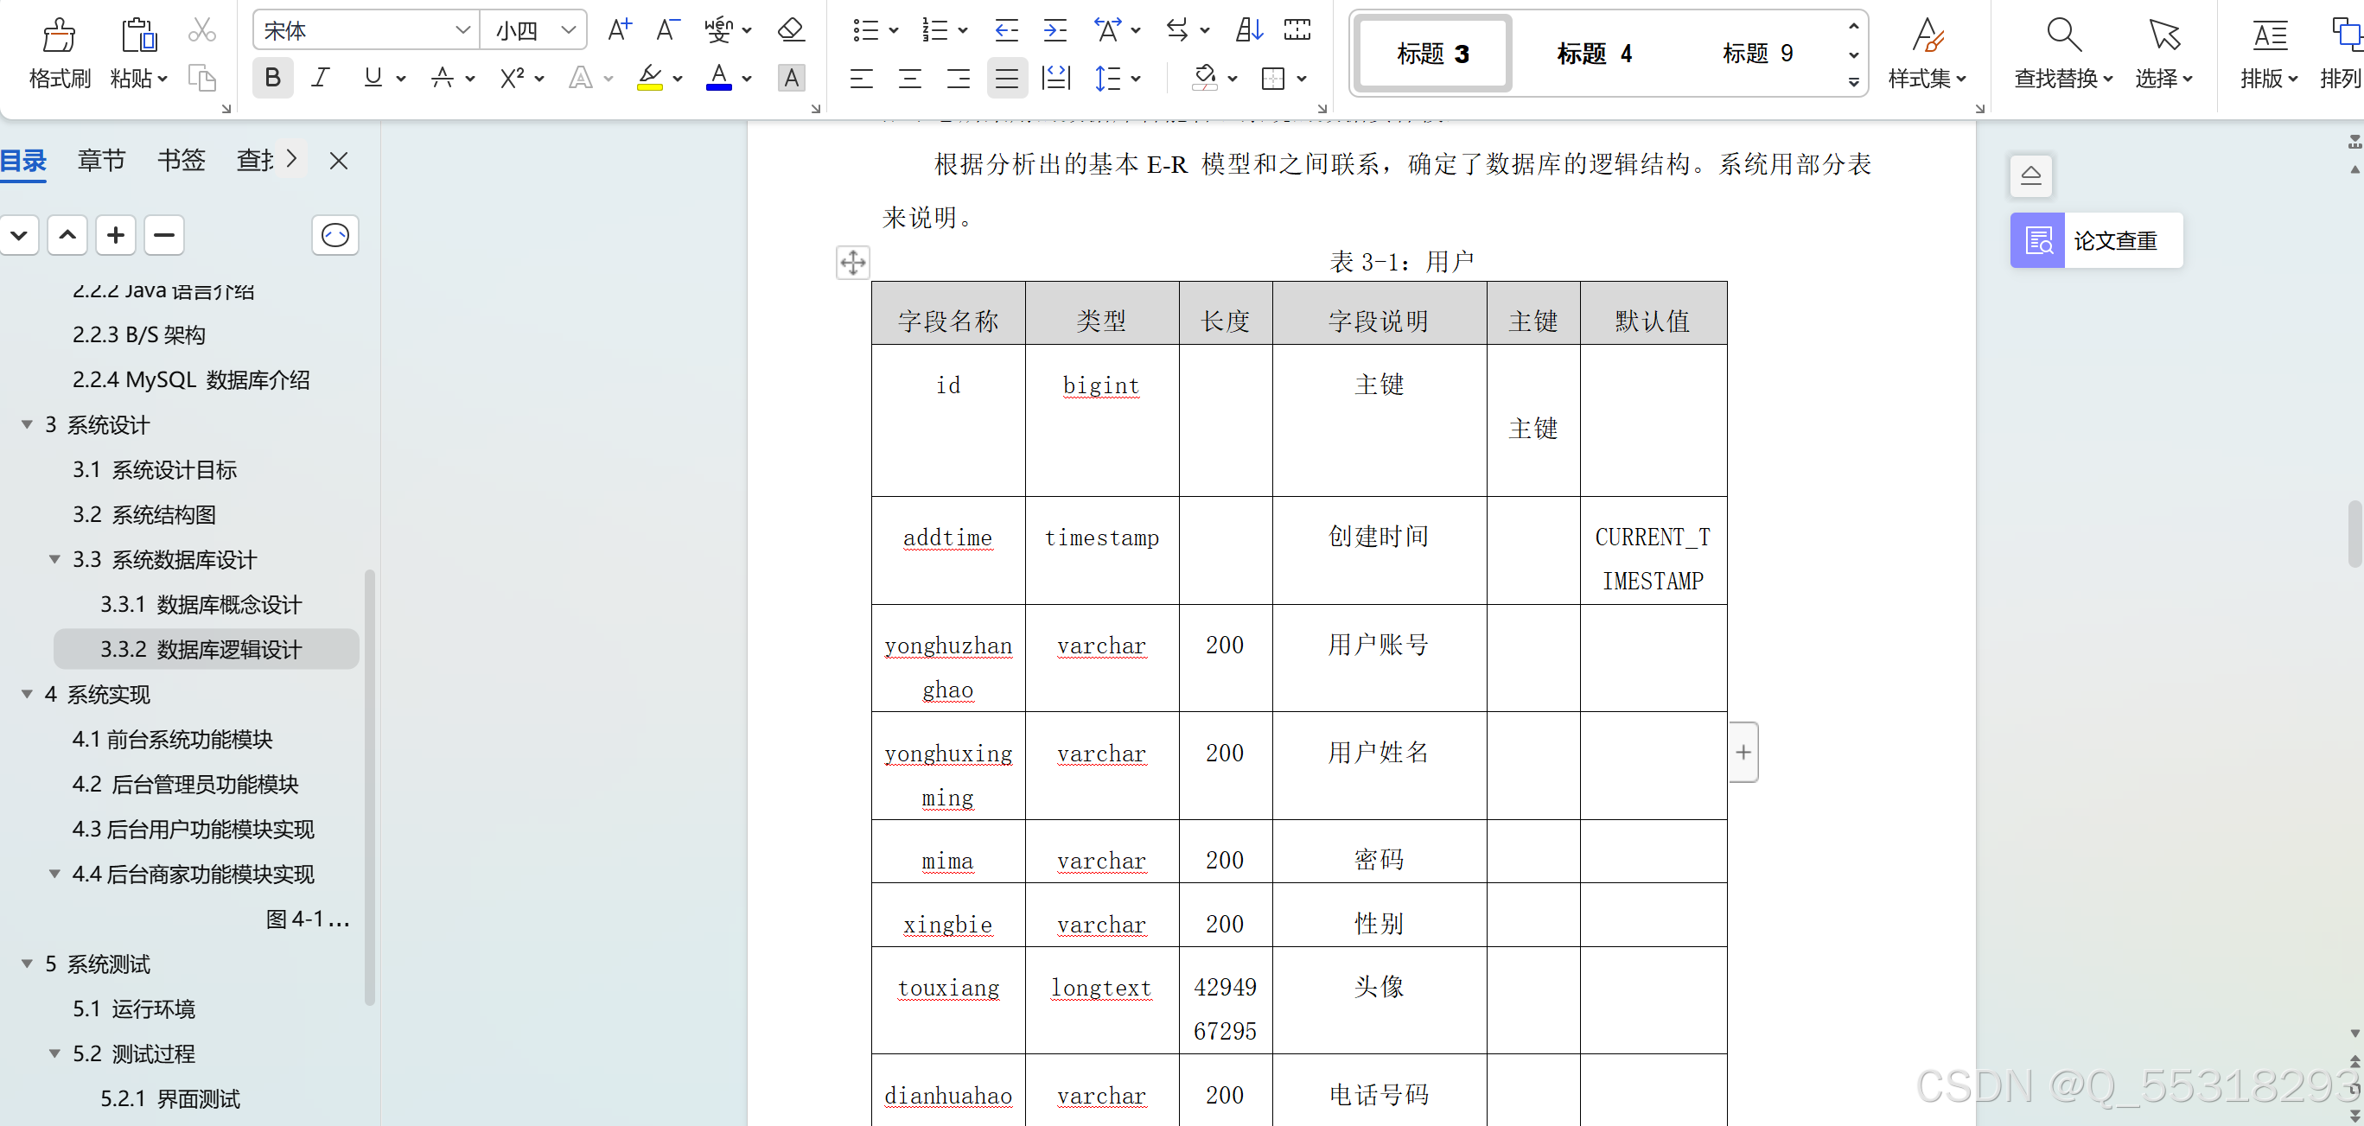This screenshot has height=1126, width=2364.
Task: Click the decrease indent icon
Action: 1007,30
